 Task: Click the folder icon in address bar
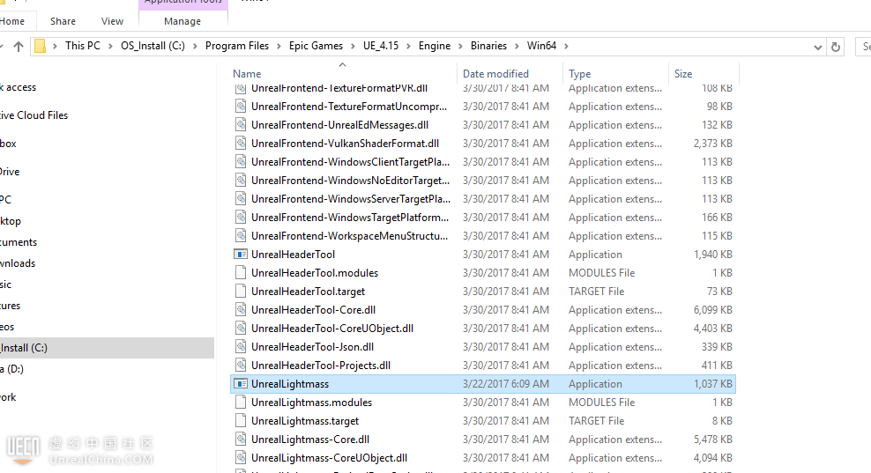(x=40, y=46)
